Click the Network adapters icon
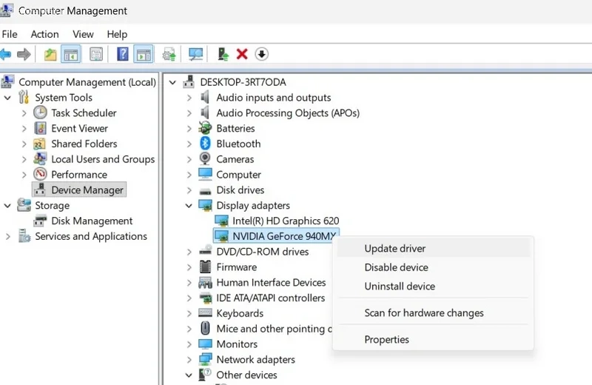This screenshot has width=592, height=385. [x=205, y=359]
